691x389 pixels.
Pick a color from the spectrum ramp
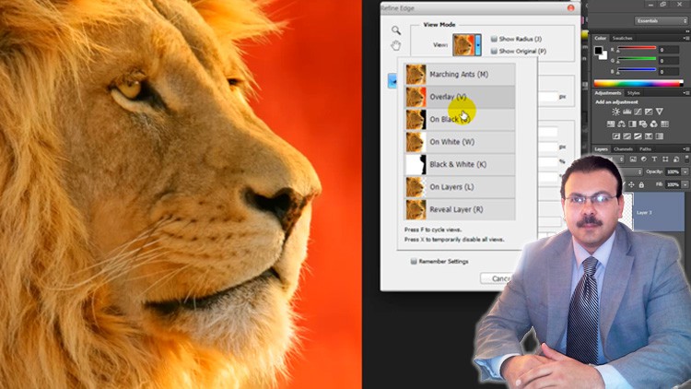pyautogui.click(x=638, y=83)
